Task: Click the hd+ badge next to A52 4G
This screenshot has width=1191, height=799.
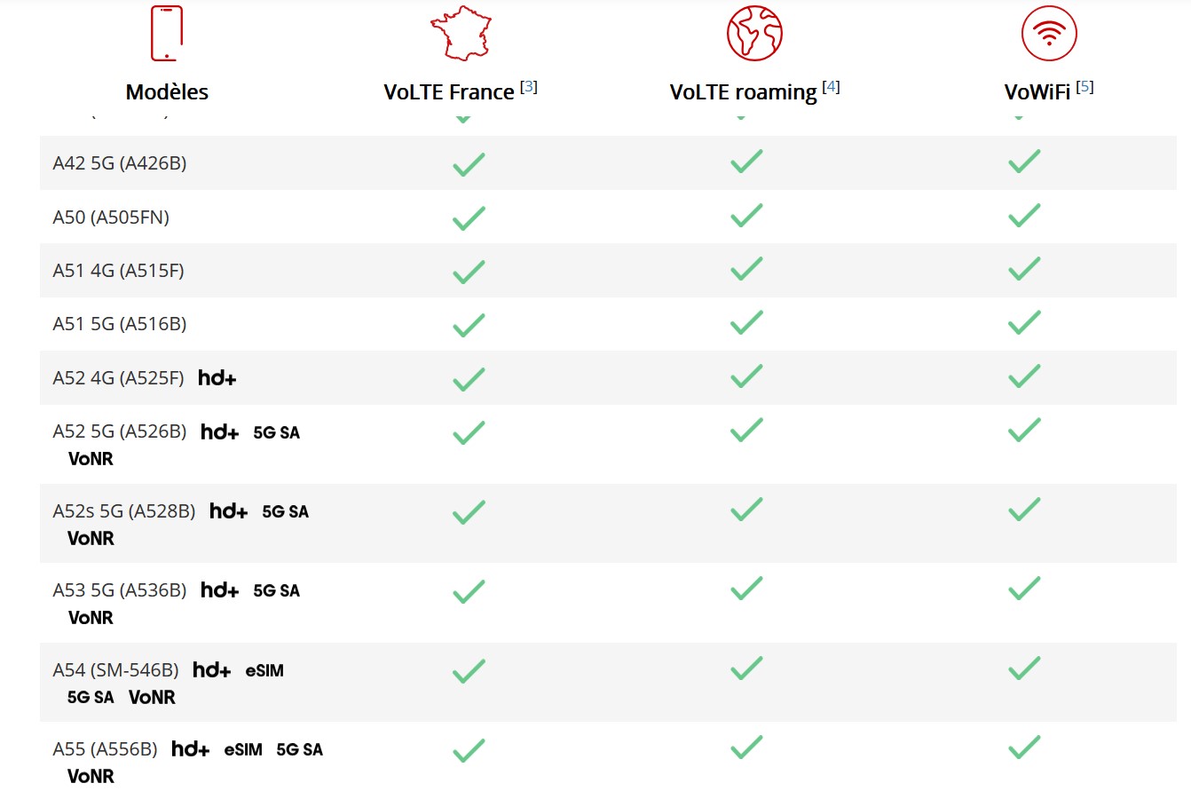Action: (217, 378)
